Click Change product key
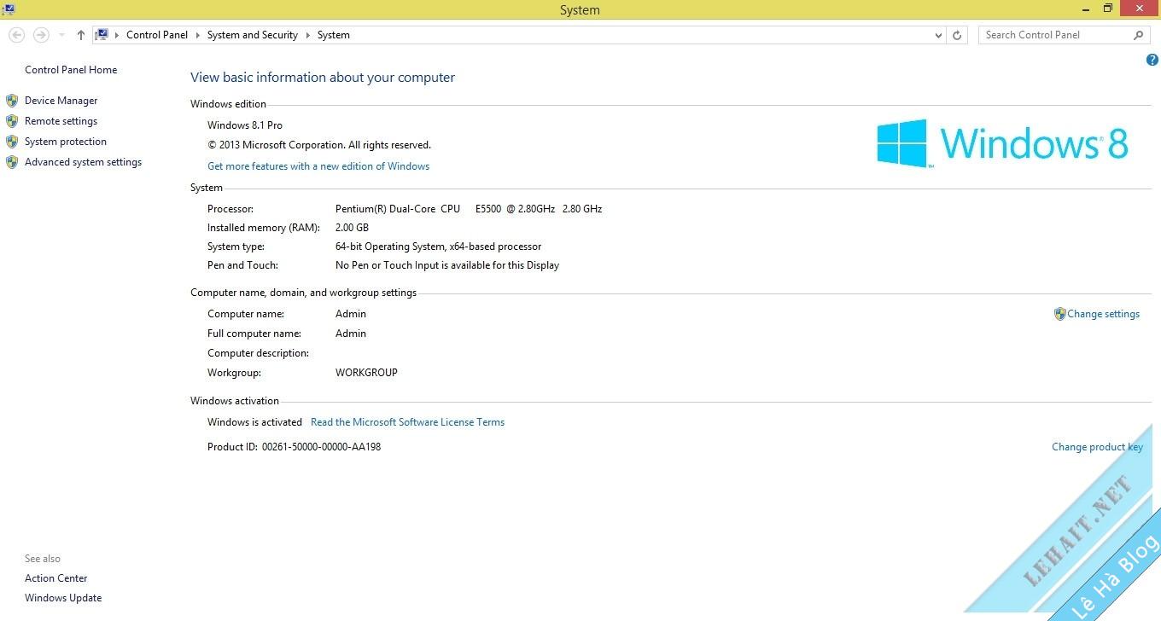Viewport: 1161px width, 621px height. [1097, 447]
